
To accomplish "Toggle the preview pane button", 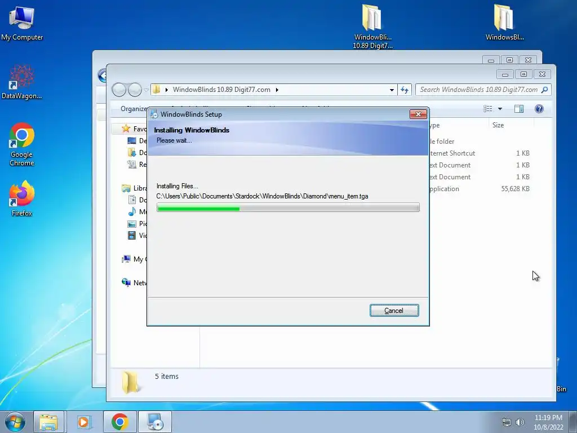I will [519, 109].
